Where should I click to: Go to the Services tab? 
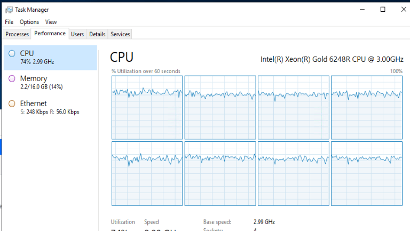click(x=120, y=34)
